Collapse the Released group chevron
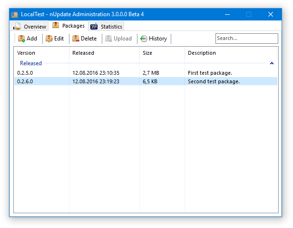The image size is (293, 228). click(272, 63)
